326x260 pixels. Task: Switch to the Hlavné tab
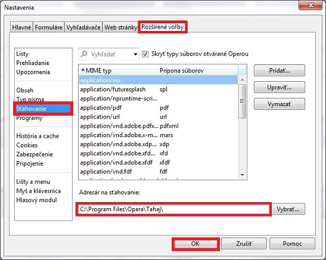click(x=21, y=27)
